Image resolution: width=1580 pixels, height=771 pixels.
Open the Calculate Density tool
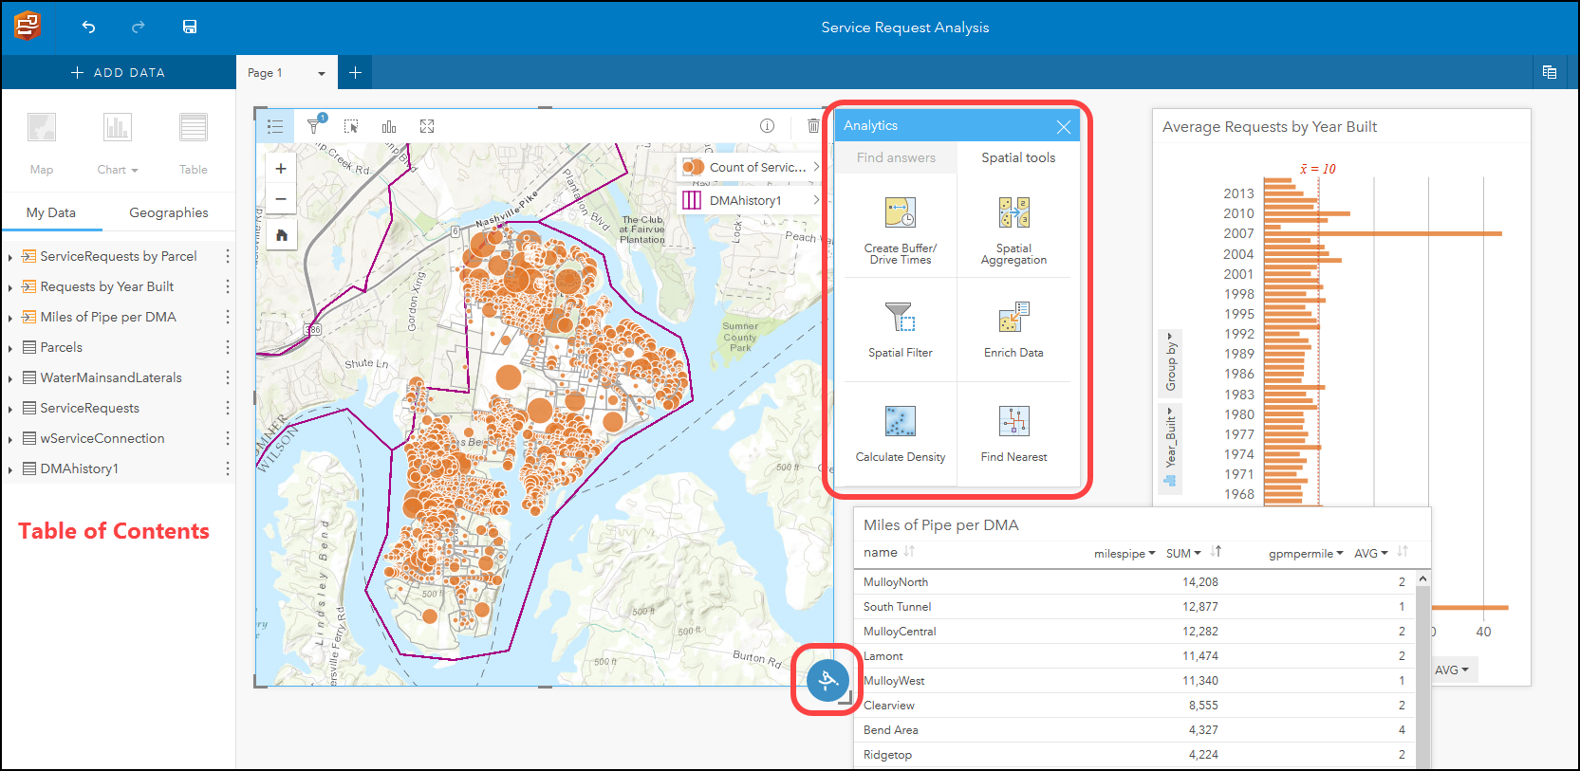tap(900, 433)
